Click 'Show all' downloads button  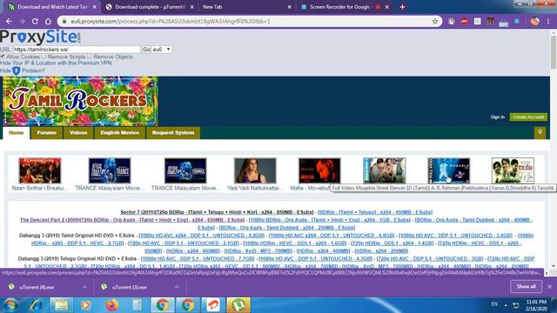pos(526,286)
